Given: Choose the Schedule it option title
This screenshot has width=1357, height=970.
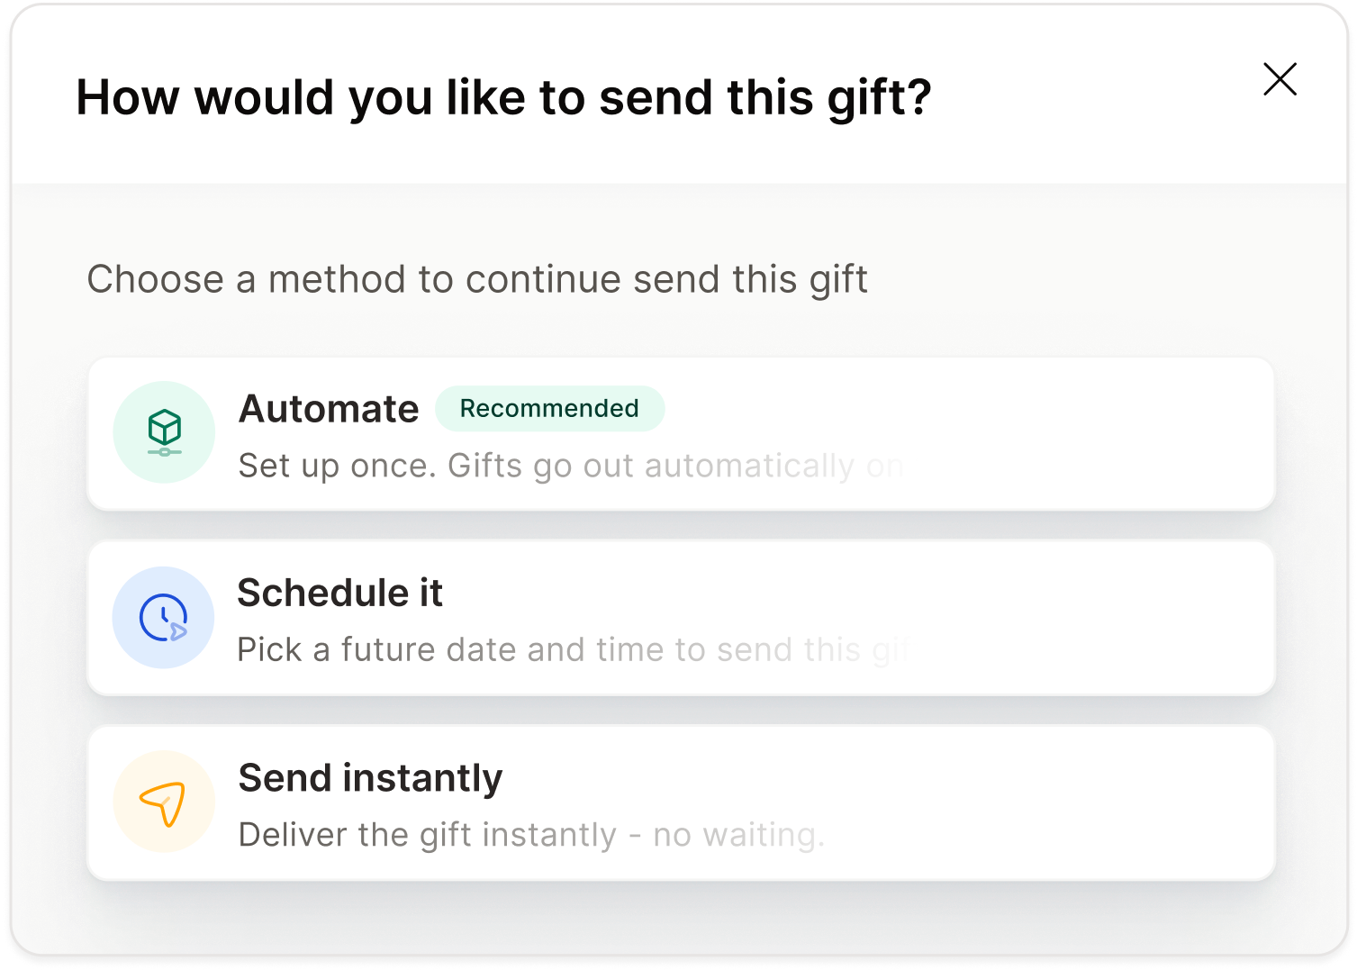Looking at the screenshot, I should coord(339,593).
